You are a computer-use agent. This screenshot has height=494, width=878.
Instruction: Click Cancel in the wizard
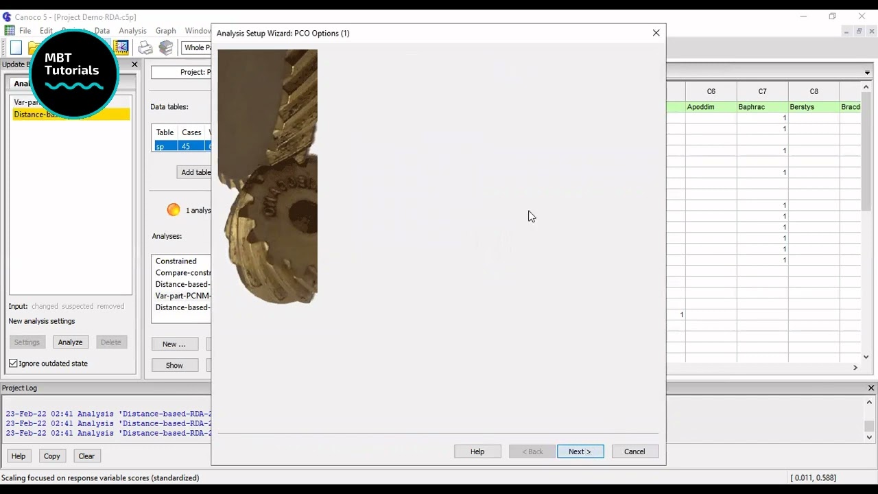coord(634,451)
